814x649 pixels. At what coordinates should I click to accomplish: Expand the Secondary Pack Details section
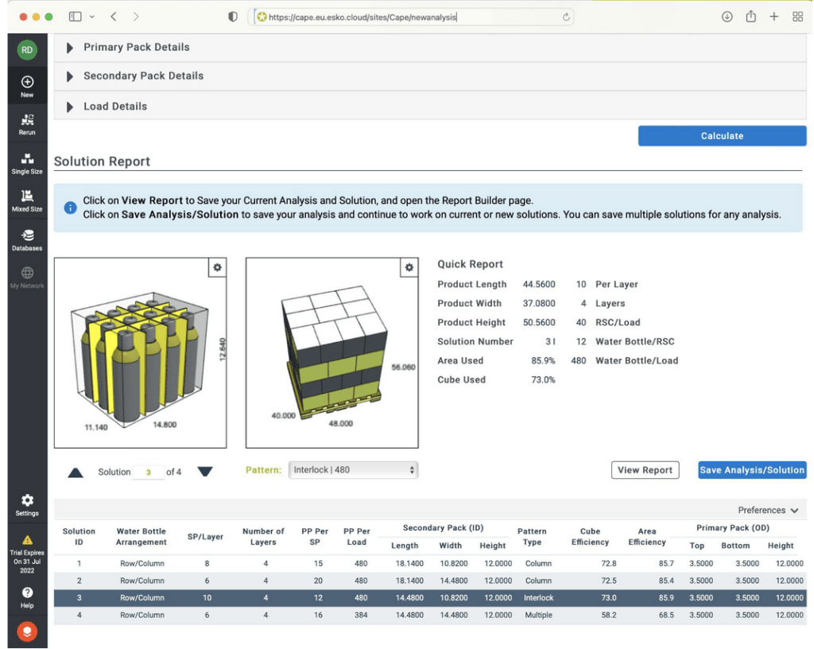click(x=143, y=76)
